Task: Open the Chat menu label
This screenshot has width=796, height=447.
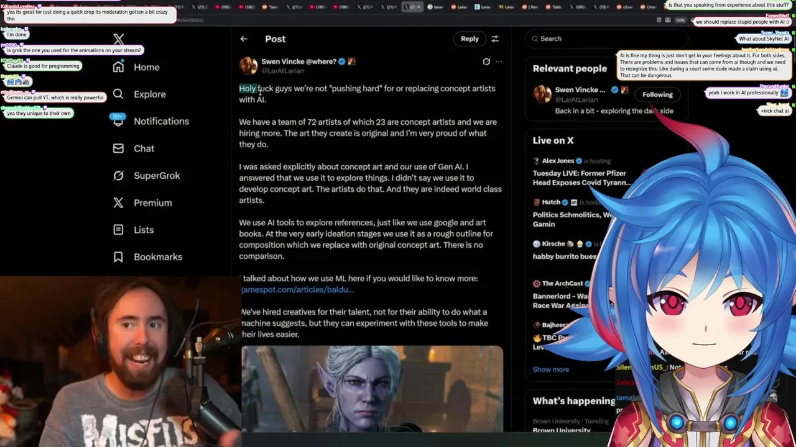Action: click(x=144, y=148)
